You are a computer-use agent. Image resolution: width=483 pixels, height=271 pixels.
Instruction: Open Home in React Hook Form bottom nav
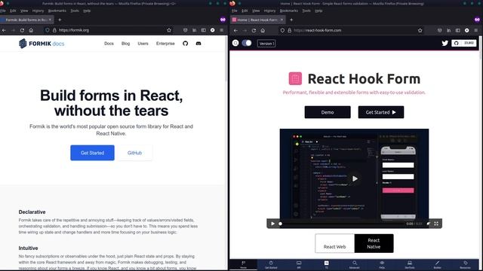pyautogui.click(x=243, y=265)
